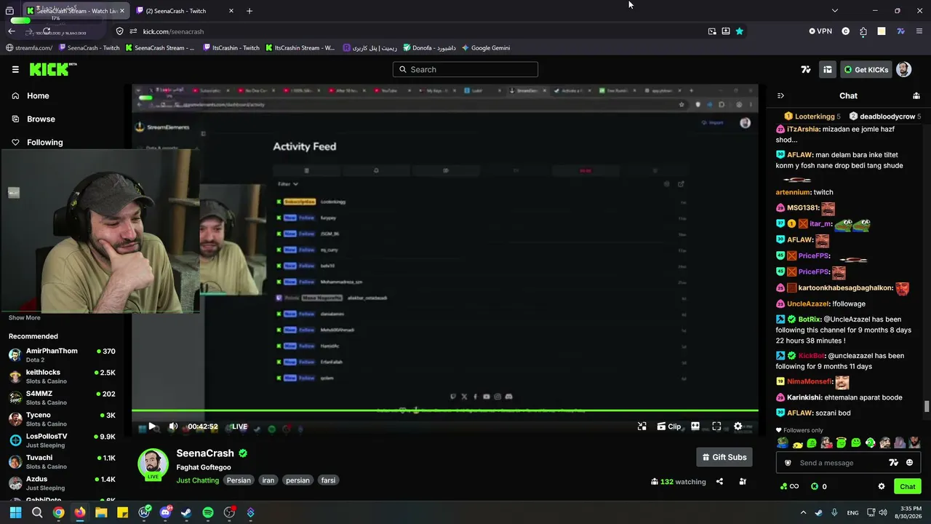Viewport: 931px width, 524px height.
Task: Open recommended channel LosPollosTV
Action: click(63, 440)
